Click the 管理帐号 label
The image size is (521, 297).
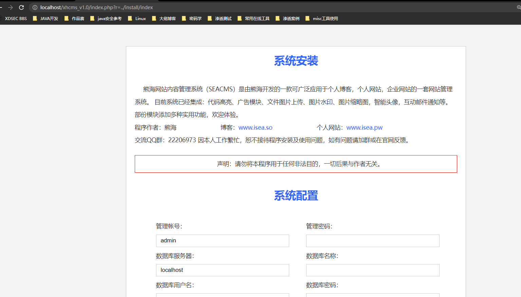[x=169, y=226]
